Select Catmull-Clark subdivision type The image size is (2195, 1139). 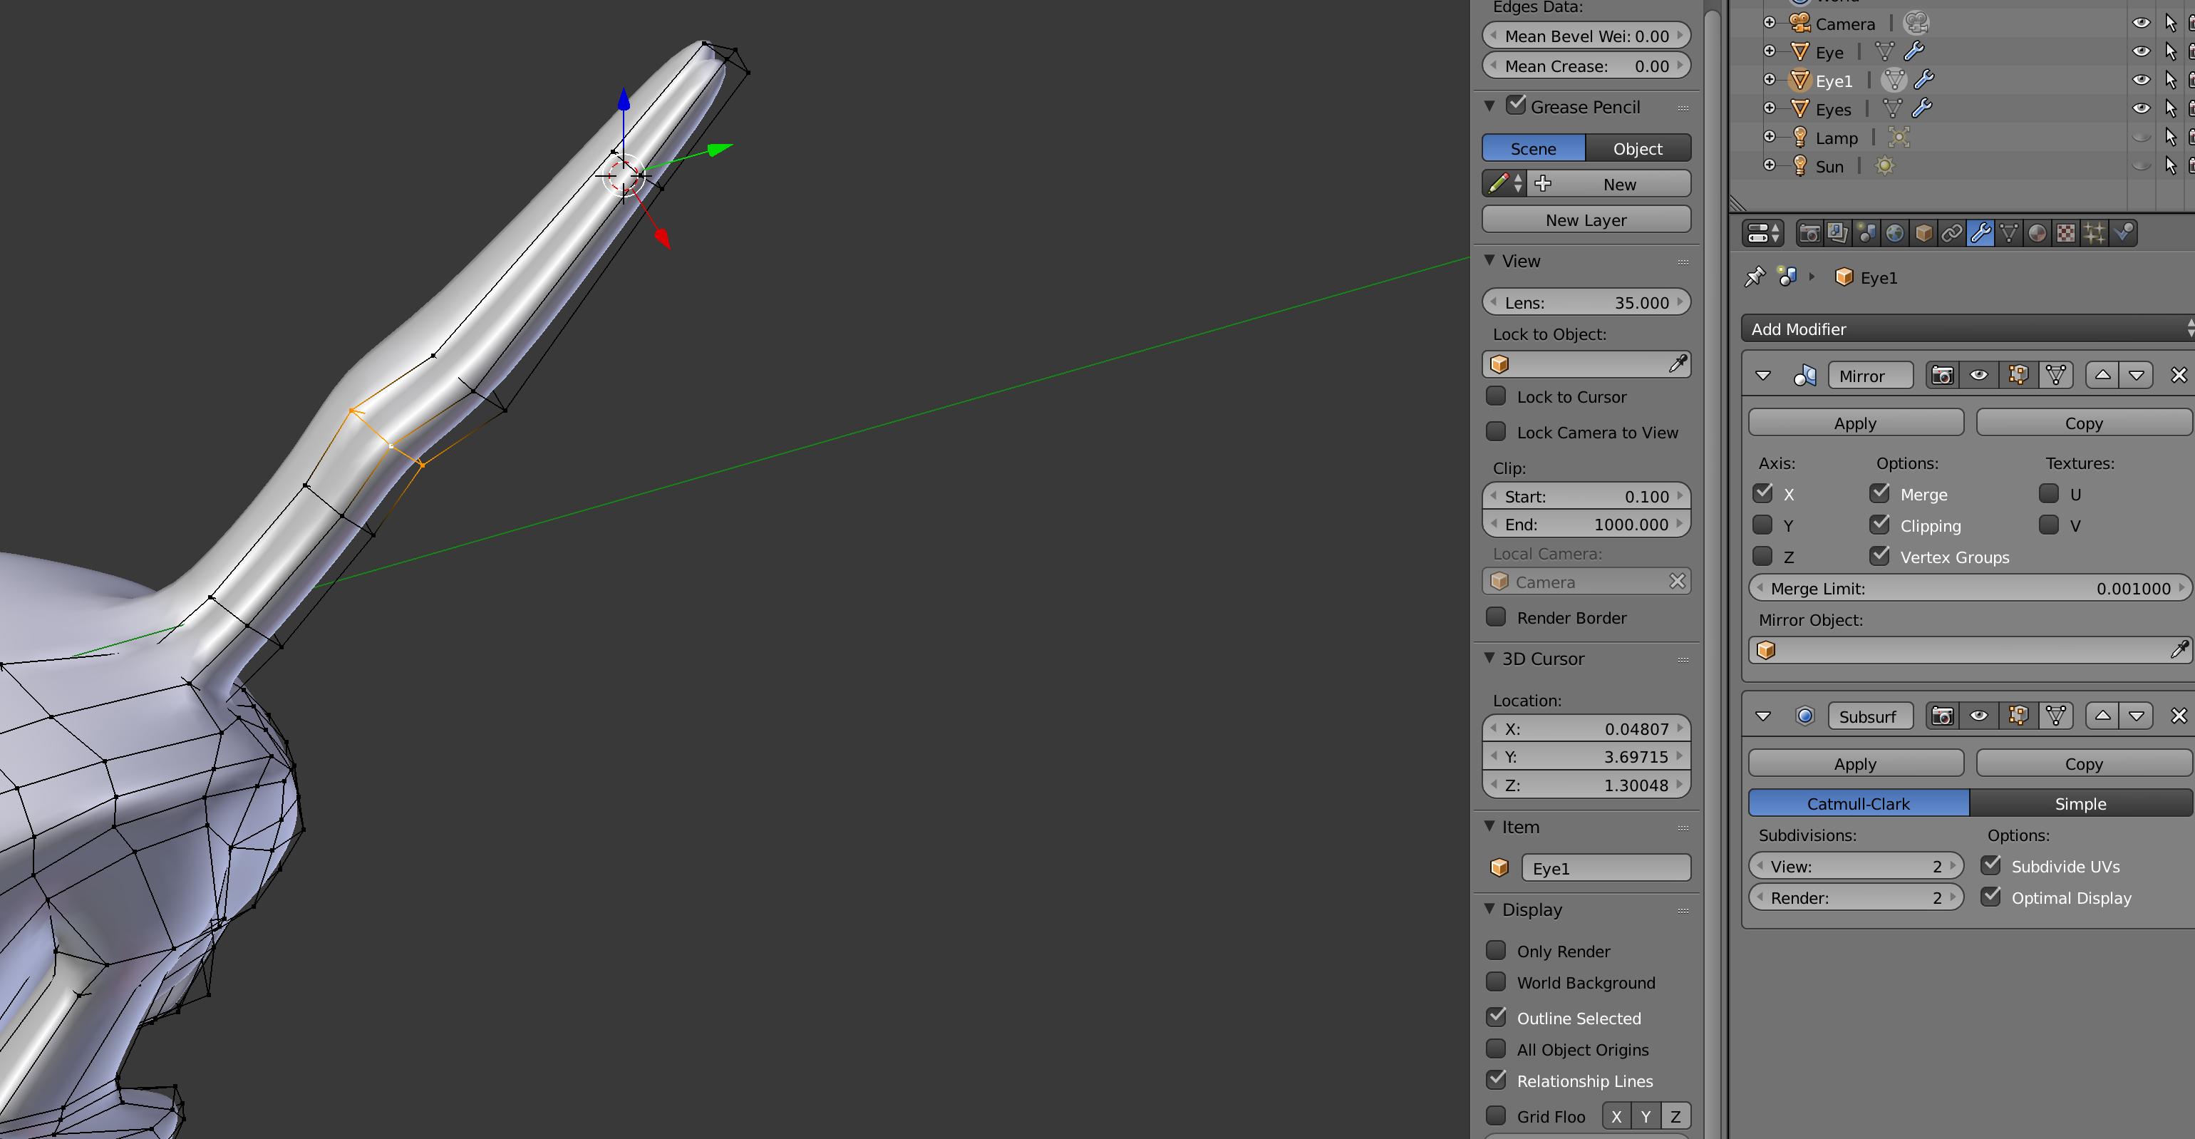point(1859,803)
